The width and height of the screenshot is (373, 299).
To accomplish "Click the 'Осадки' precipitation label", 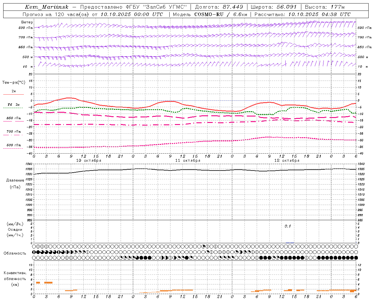I will click(x=15, y=230).
